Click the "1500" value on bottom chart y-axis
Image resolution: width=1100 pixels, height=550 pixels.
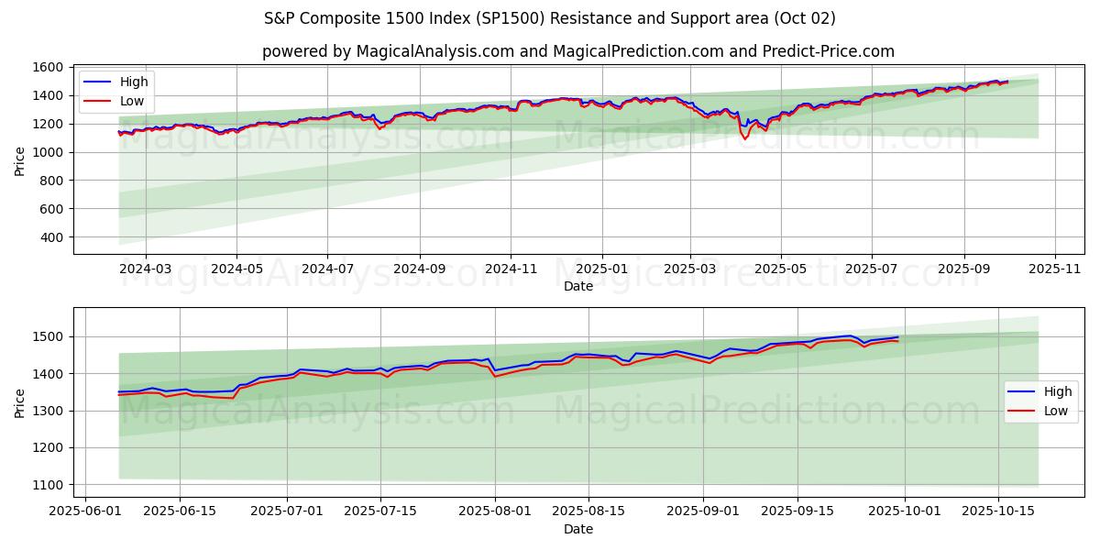48,337
